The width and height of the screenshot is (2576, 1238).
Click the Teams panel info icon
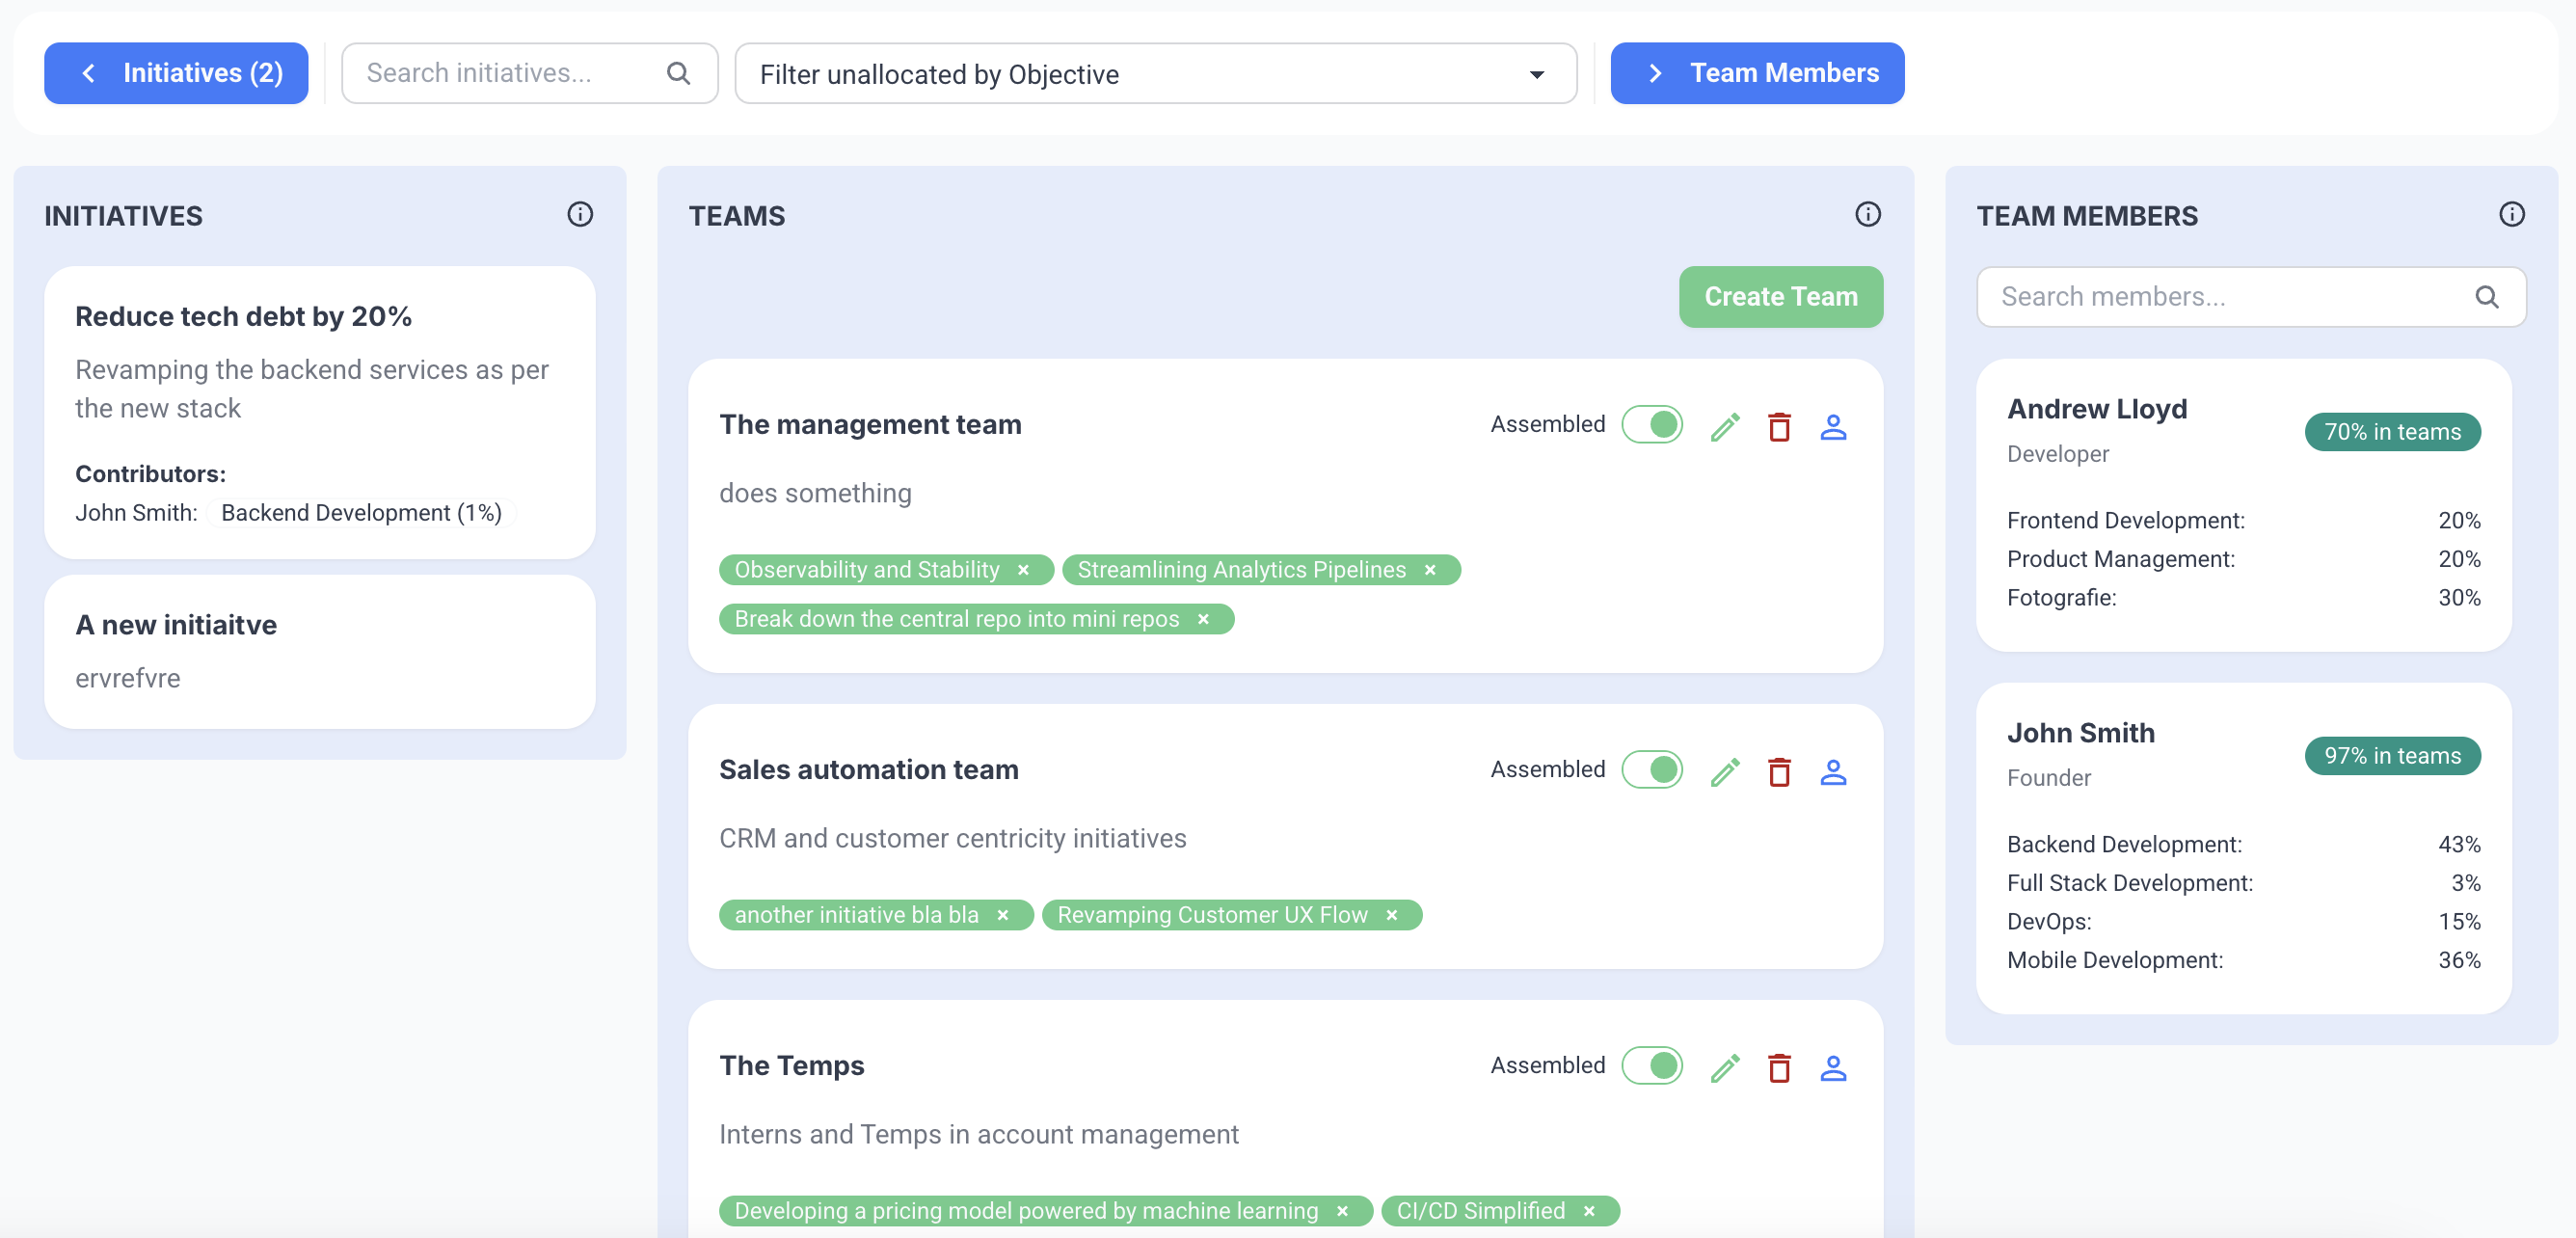click(1867, 214)
